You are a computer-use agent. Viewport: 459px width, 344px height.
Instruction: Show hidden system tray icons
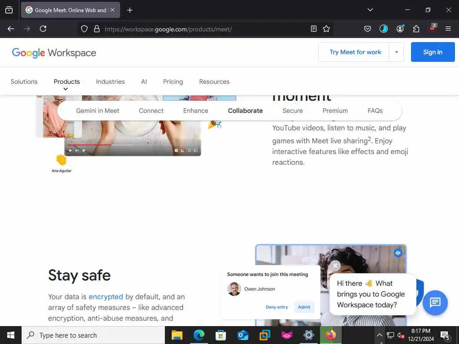click(379, 335)
